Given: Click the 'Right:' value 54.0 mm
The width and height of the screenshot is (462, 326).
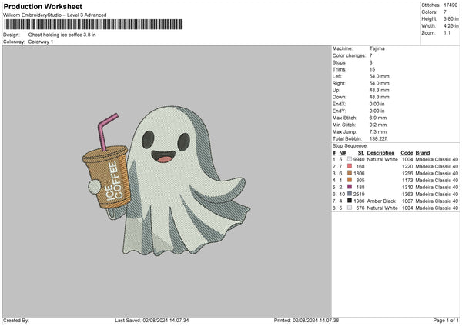Looking at the screenshot, I should coord(379,83).
